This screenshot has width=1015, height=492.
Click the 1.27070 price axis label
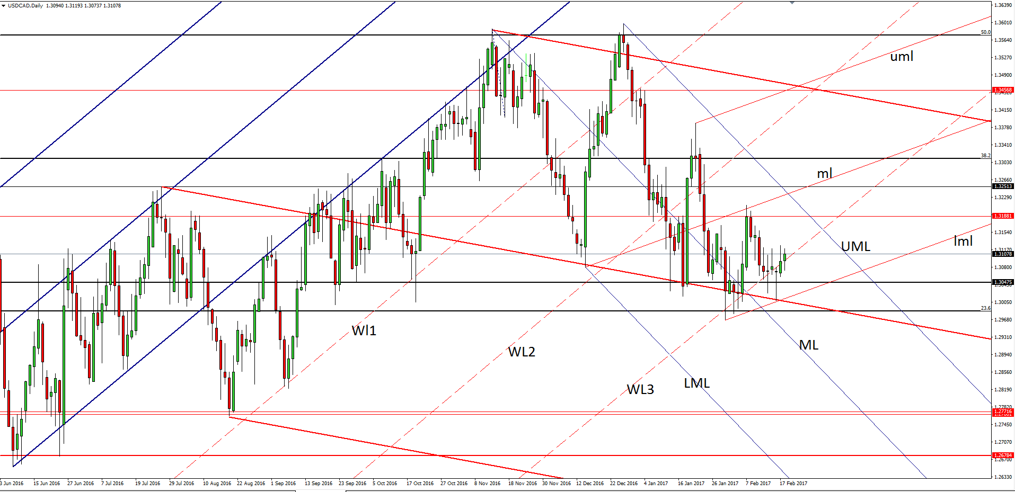point(1003,442)
